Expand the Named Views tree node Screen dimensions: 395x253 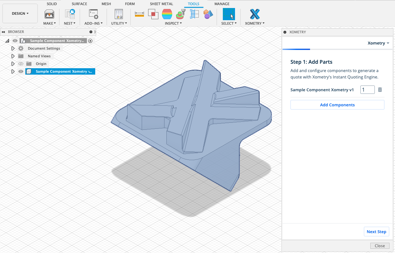13,56
